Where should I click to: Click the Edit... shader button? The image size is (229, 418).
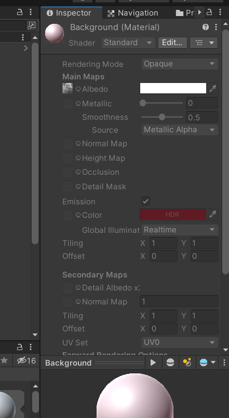point(172,43)
